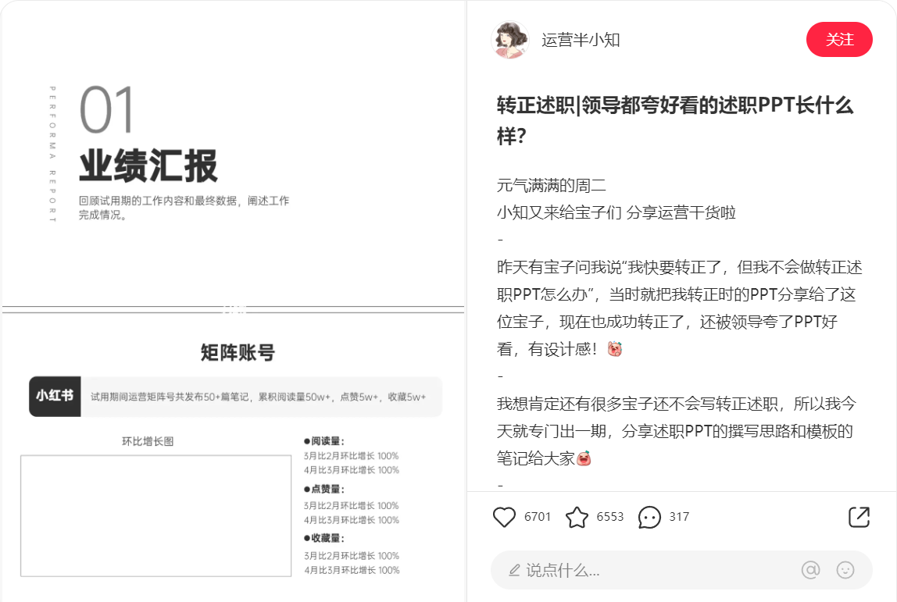This screenshot has height=602, width=897.
Task: Click the 317 comments count
Action: pyautogui.click(x=679, y=517)
